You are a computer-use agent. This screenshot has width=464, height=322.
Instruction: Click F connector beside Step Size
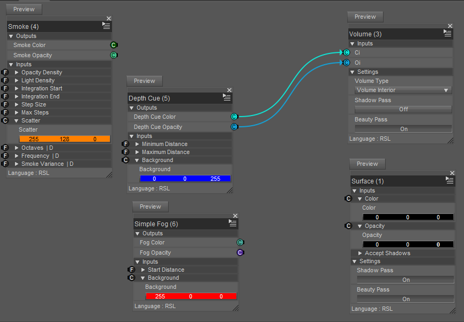[x=5, y=104]
